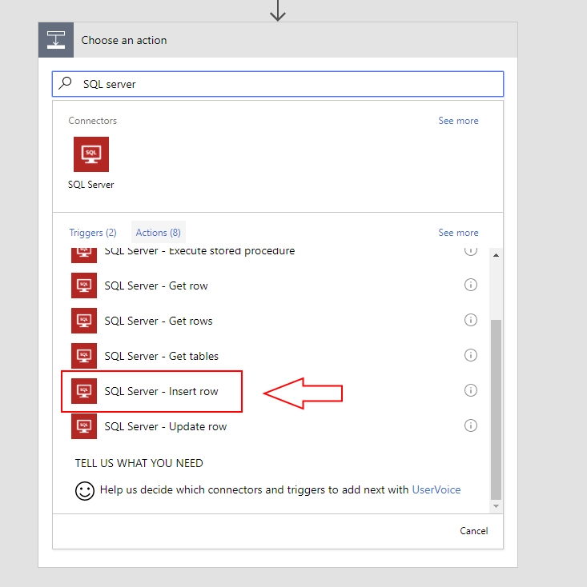This screenshot has height=587, width=587.
Task: Select SQL Server - Execute stored procedure
Action: tap(199, 251)
